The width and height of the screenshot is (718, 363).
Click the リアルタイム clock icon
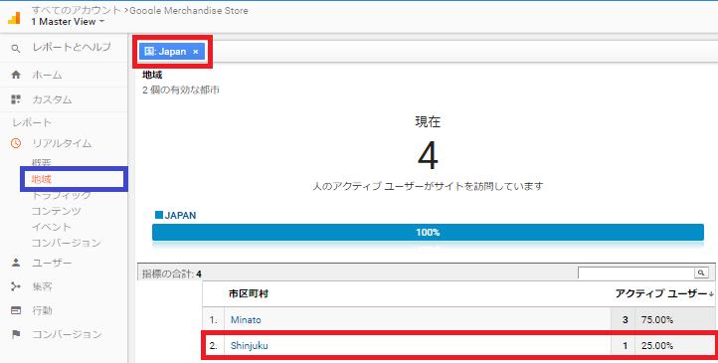tap(16, 143)
